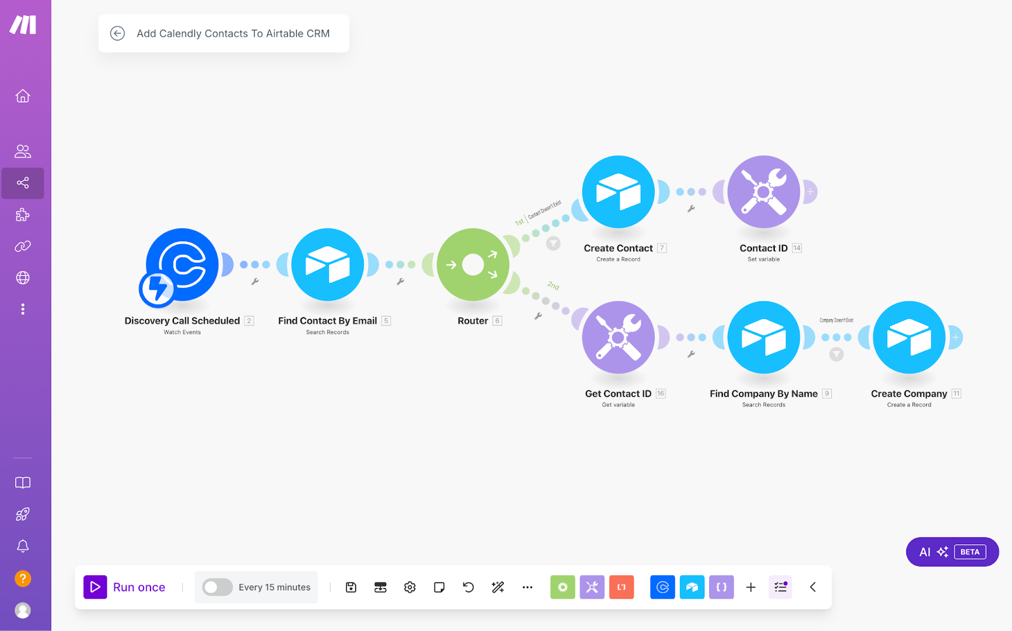The image size is (1012, 631).
Task: Save the scenario with disk icon
Action: point(351,587)
